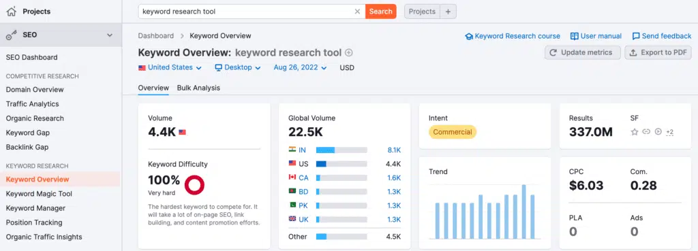Viewport: 698px width, 251px height.
Task: Click the PK country link
Action: [303, 205]
